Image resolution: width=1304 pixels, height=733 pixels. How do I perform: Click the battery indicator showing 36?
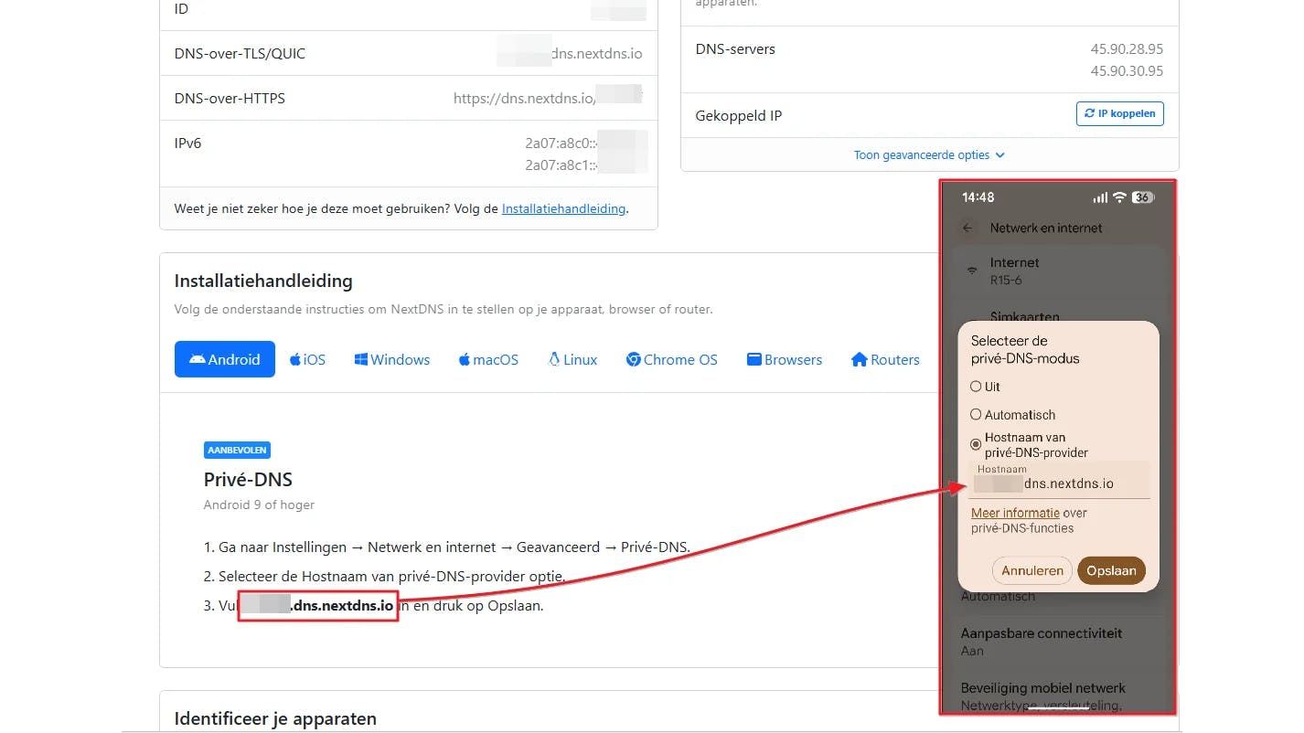(x=1142, y=197)
